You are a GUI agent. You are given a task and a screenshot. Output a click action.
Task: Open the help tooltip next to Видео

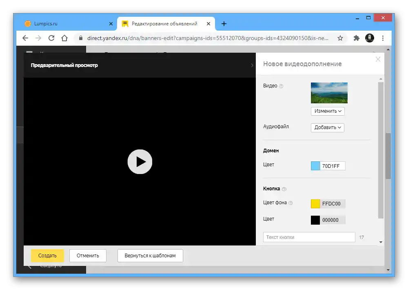click(x=282, y=86)
